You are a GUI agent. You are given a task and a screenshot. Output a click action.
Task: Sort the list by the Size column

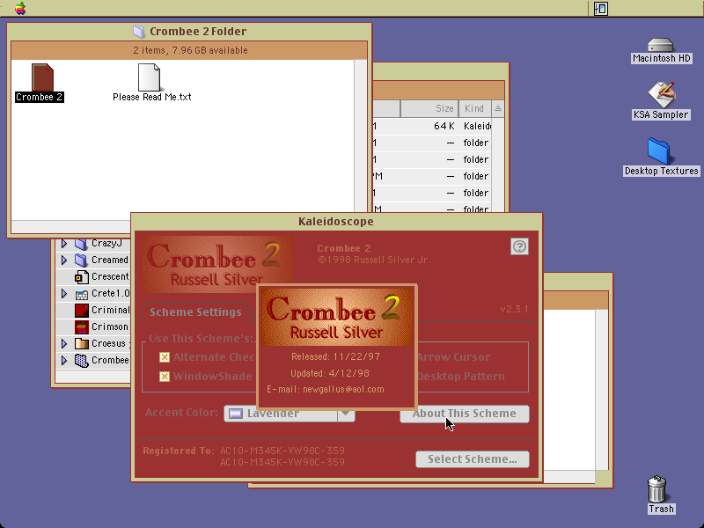[429, 108]
